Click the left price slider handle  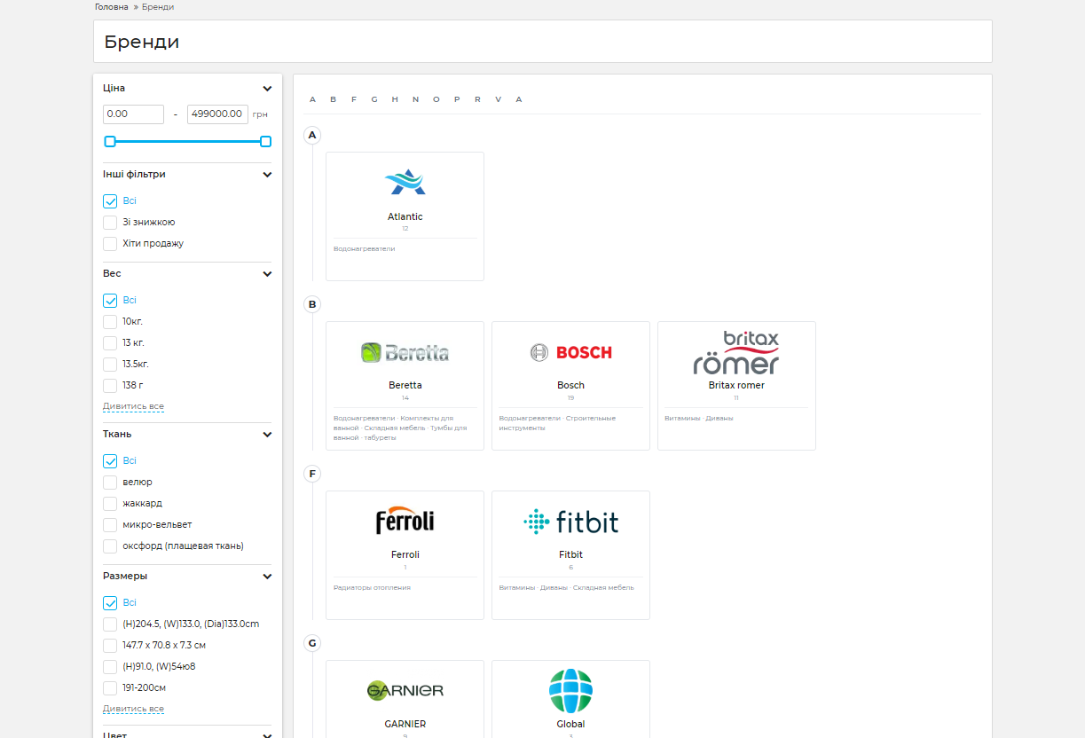click(110, 141)
